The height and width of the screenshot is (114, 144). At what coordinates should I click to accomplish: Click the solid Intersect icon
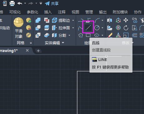[38, 35]
